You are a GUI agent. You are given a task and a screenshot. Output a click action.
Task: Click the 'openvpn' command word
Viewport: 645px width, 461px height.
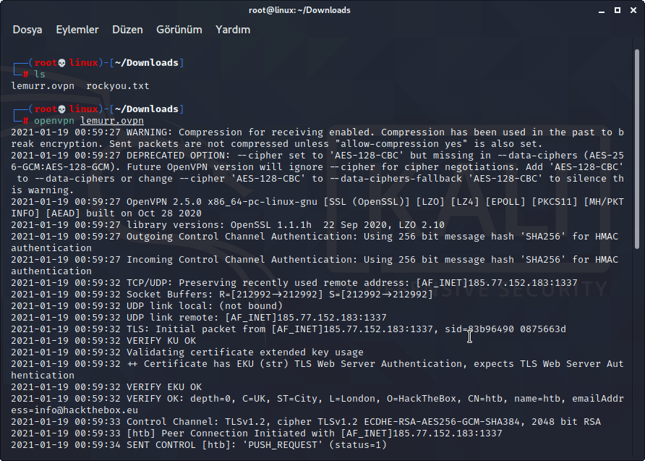click(x=54, y=121)
